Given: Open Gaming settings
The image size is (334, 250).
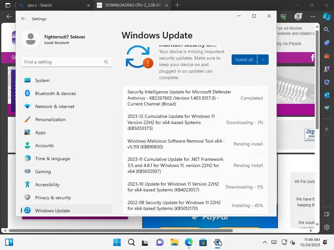Looking at the screenshot, I should (x=67, y=171).
